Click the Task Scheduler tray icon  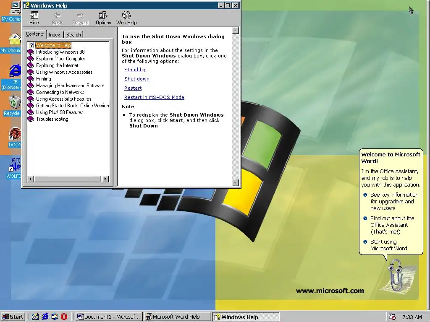[393, 317]
